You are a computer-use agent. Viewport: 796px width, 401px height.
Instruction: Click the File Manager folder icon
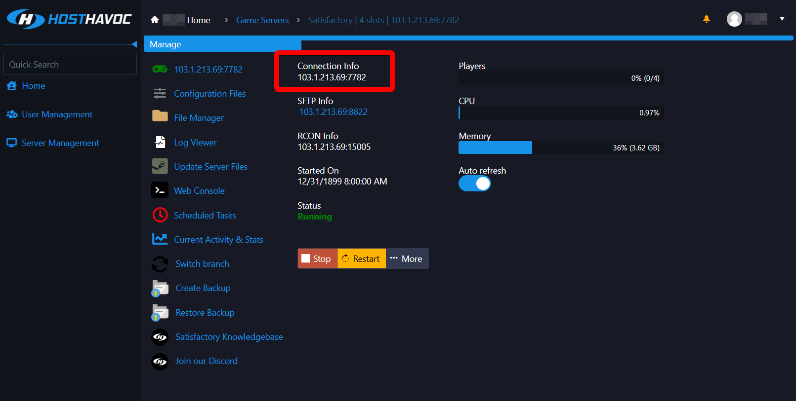160,116
